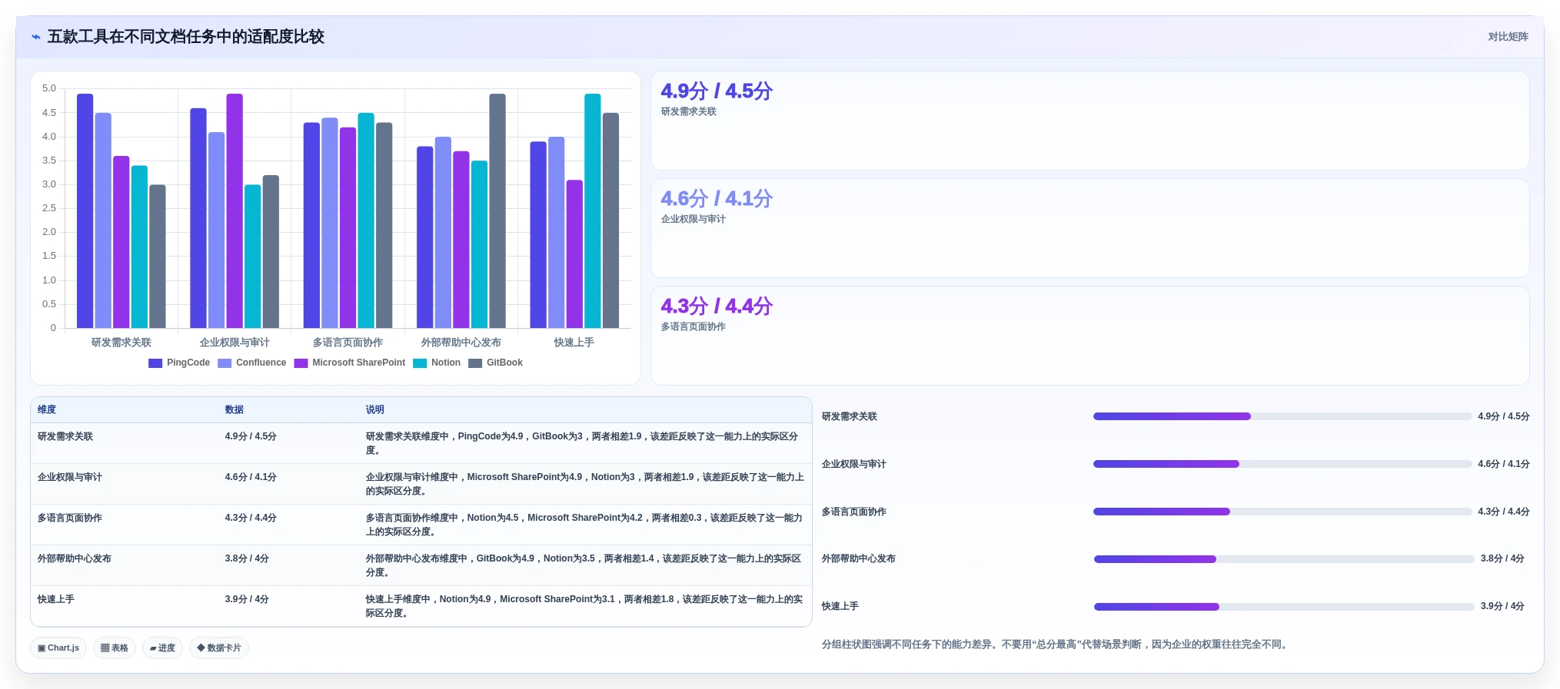Screen dimensions: 1560x689
Task: Toggle the Notion legend item
Action: pos(437,363)
